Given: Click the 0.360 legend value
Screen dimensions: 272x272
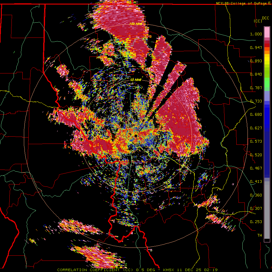Looking at the screenshot, I should coord(256,195).
